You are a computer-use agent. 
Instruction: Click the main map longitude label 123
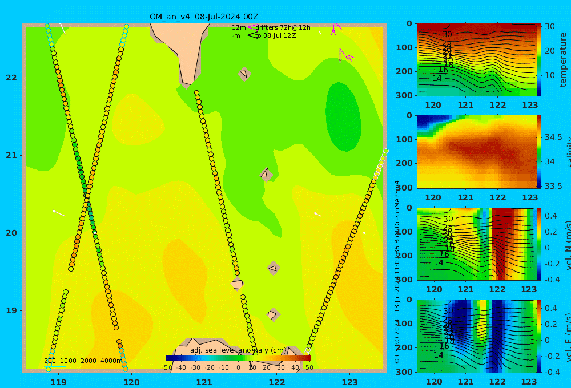point(350,382)
